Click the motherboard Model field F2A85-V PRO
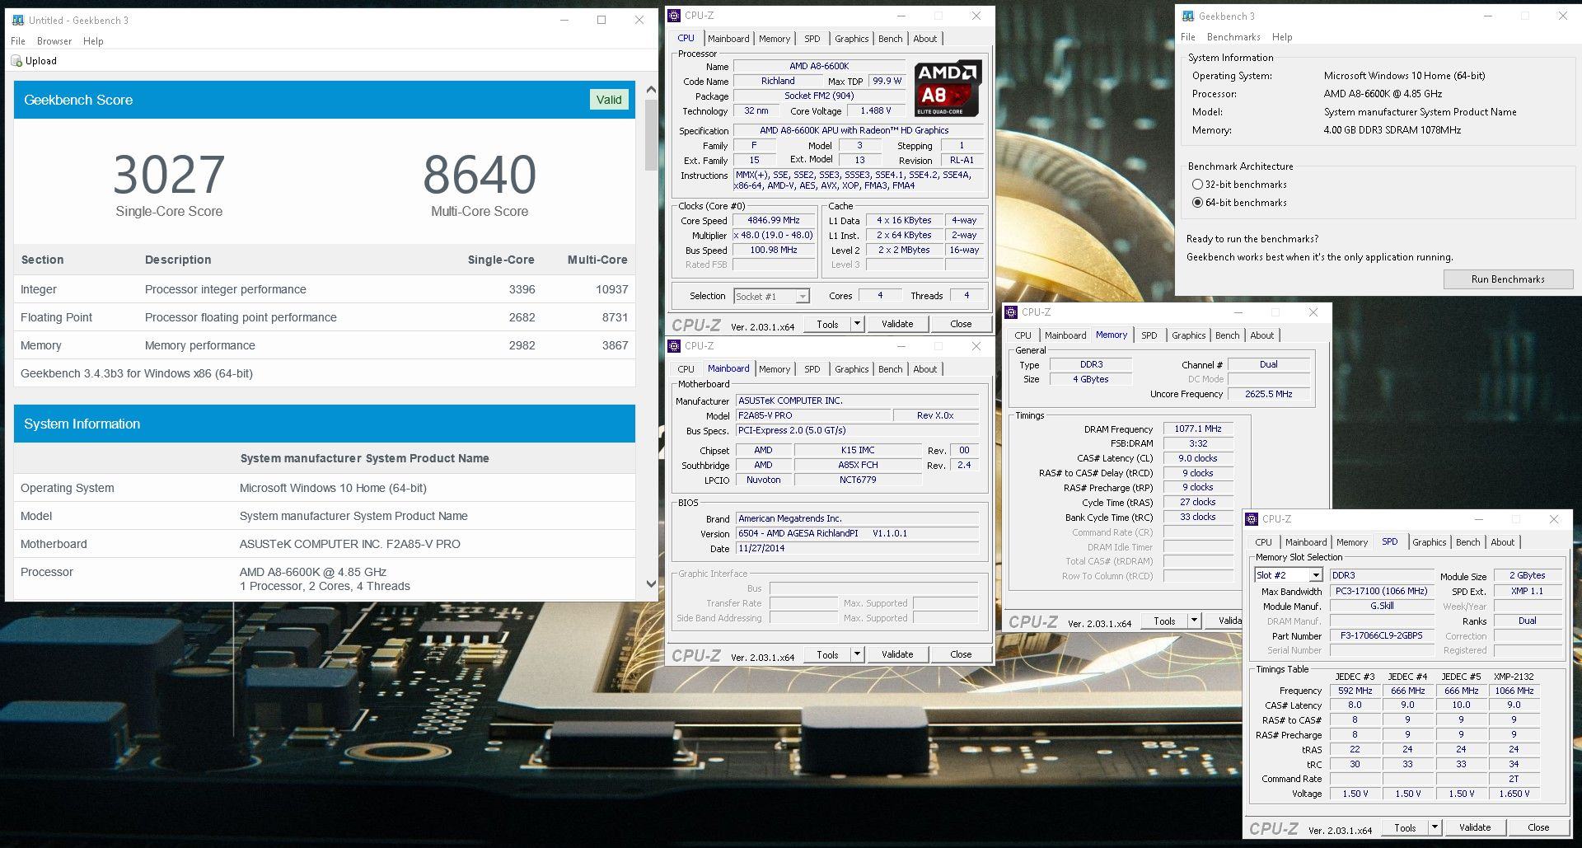 812,416
